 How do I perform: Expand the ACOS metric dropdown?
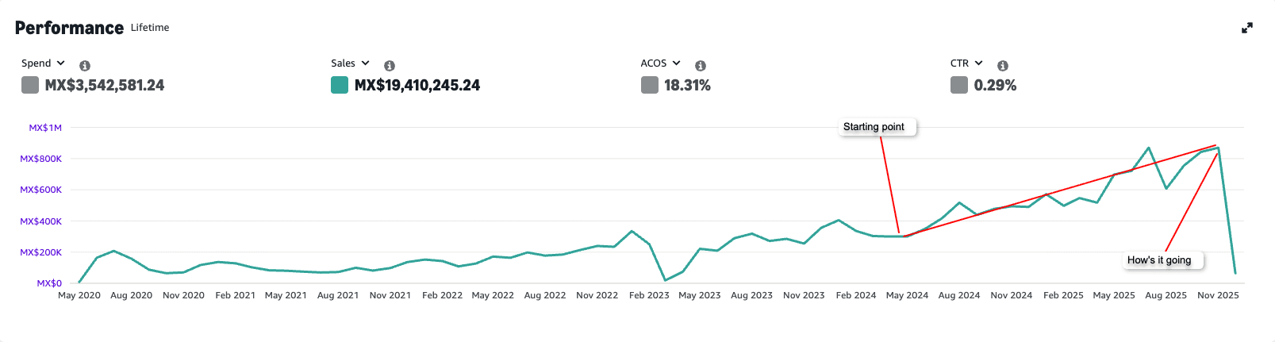point(660,63)
